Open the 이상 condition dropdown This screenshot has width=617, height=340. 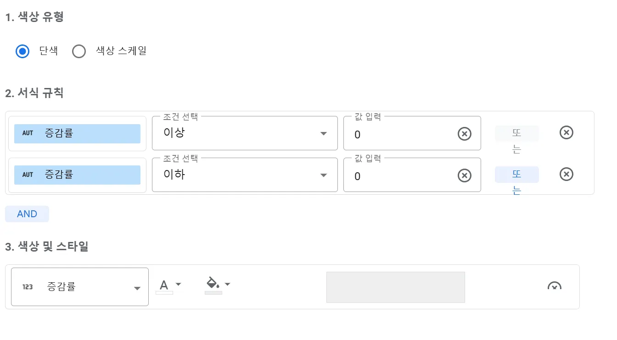[244, 133]
